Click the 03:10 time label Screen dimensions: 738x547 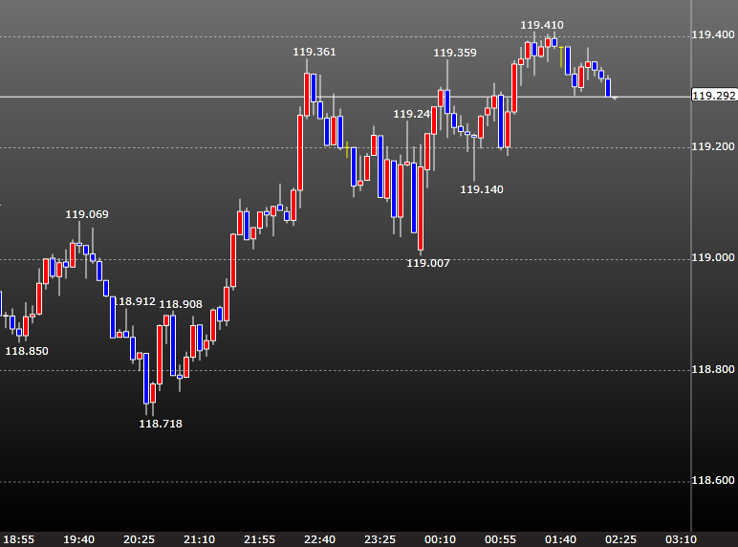click(x=680, y=539)
